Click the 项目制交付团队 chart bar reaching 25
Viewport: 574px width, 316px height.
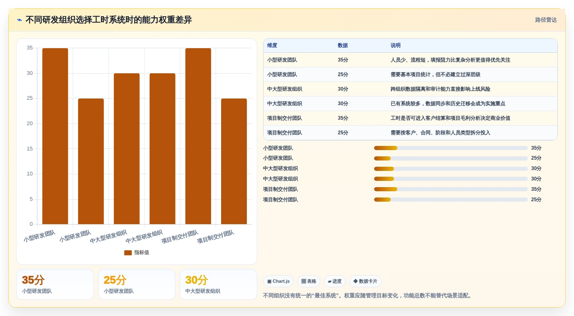[234, 161]
